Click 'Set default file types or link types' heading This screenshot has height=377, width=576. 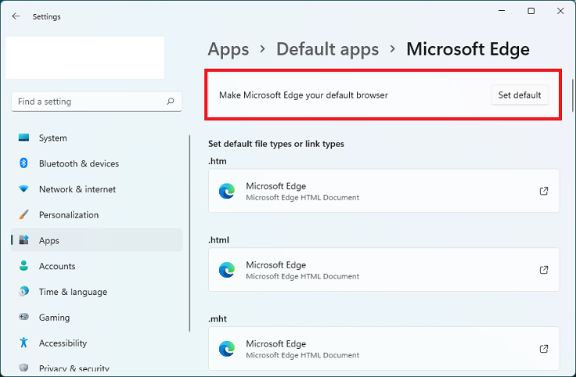(276, 144)
